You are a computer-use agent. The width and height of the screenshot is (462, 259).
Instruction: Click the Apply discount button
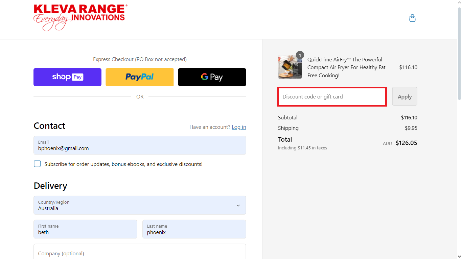[x=405, y=96]
